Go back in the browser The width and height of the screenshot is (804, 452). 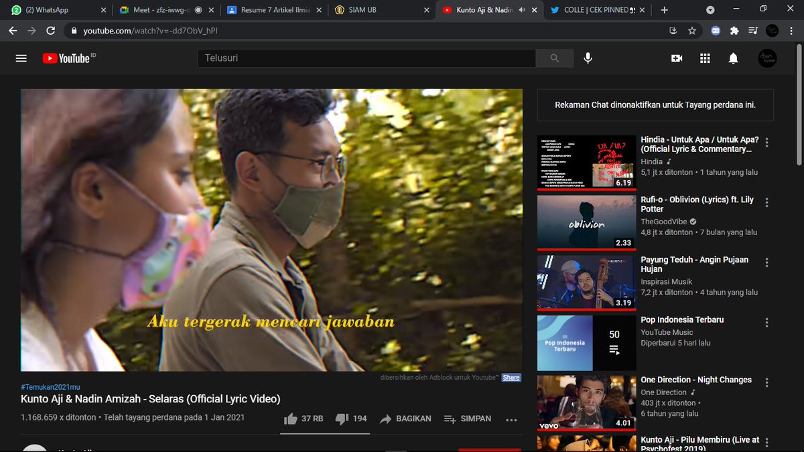pyautogui.click(x=13, y=31)
